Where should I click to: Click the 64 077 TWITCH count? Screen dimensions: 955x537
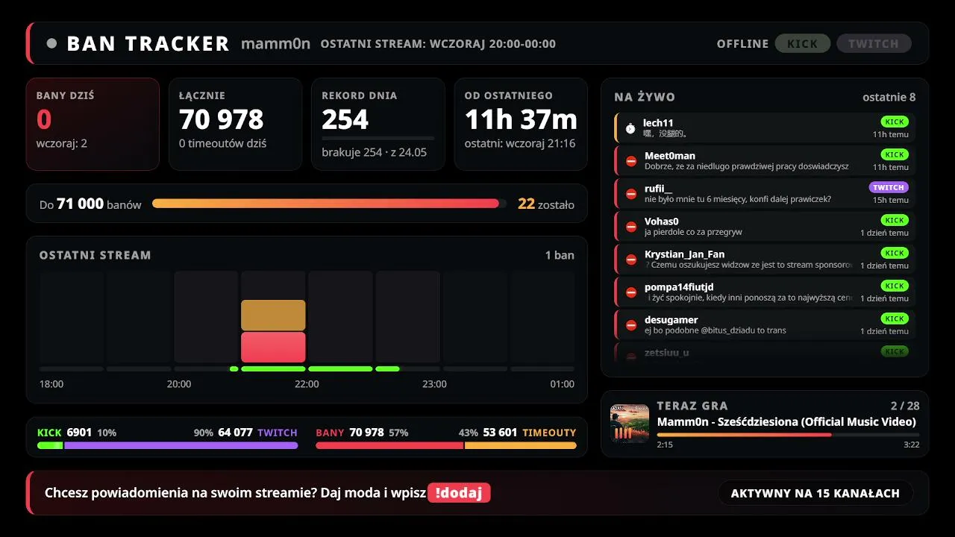[257, 433]
